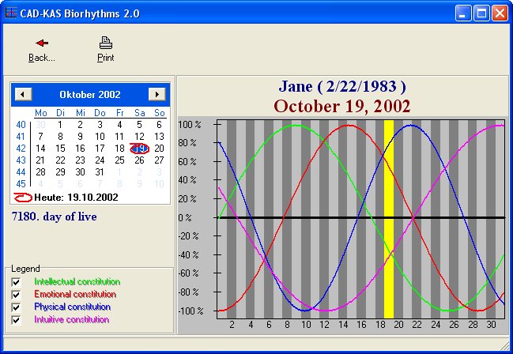
Task: Minimize the Biorhythms window
Action: pos(464,13)
